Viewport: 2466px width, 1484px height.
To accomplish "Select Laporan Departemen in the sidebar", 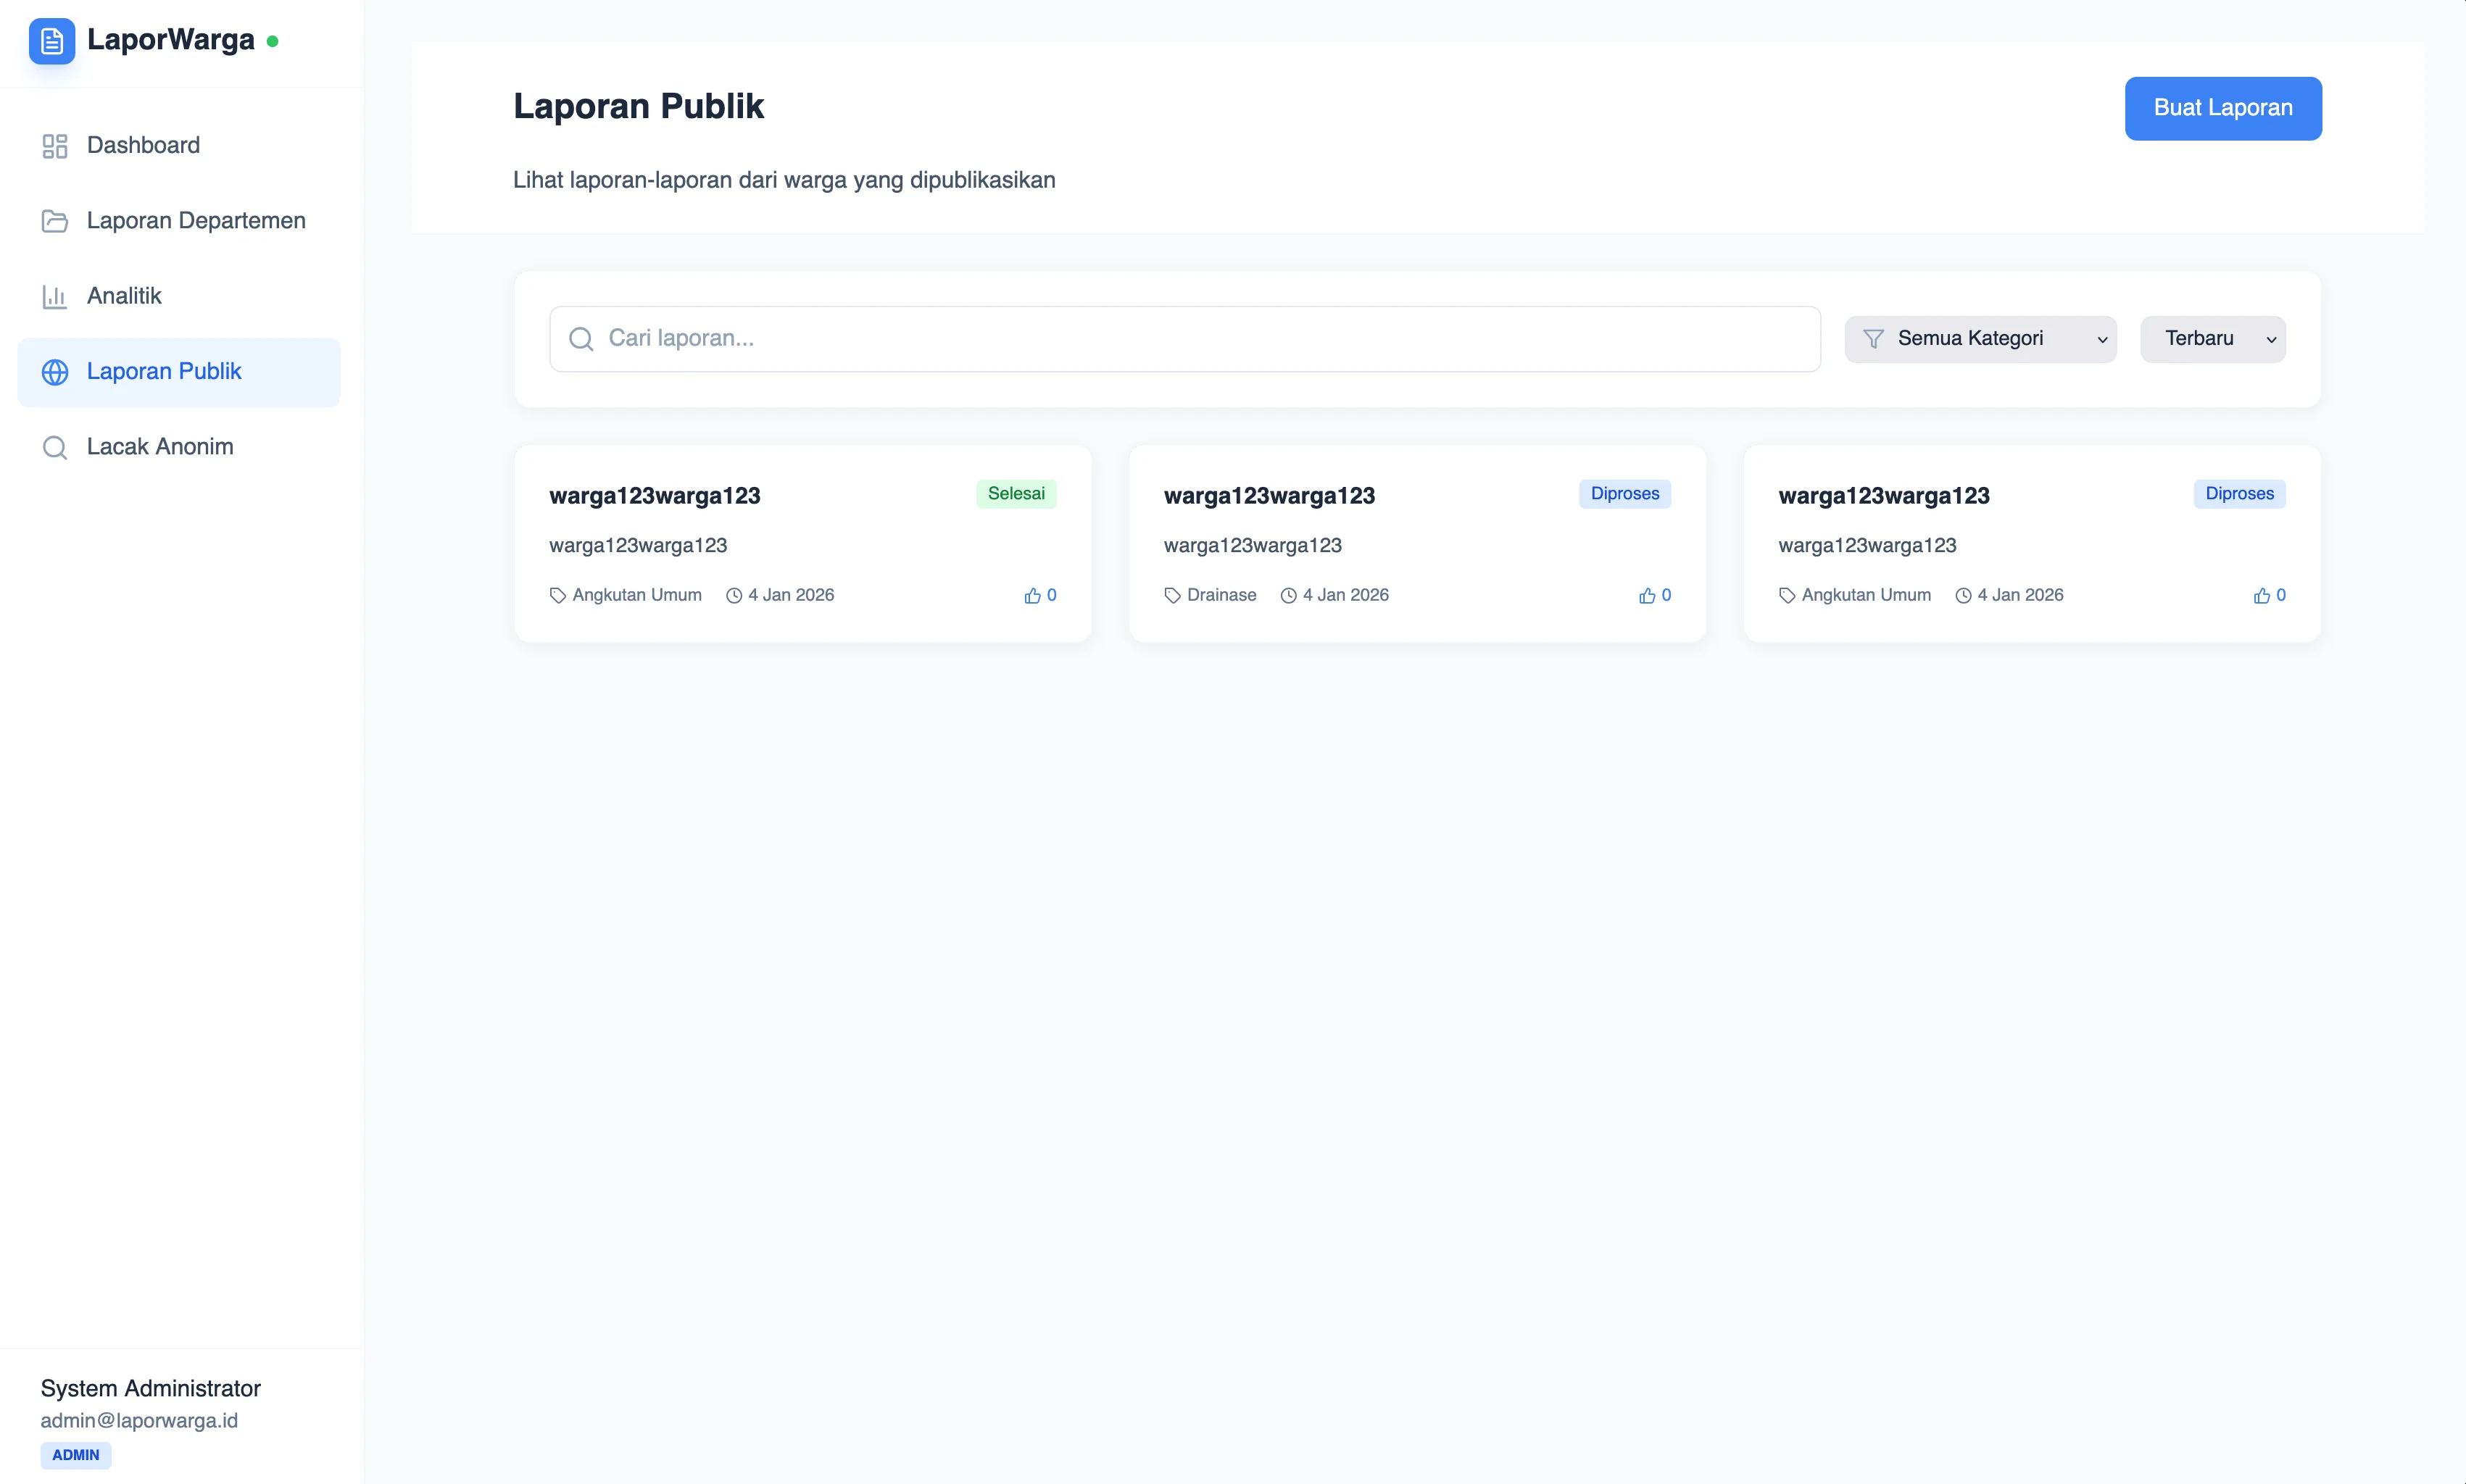I will point(196,220).
